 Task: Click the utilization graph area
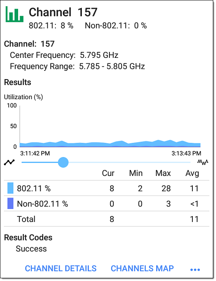[x=110, y=126]
